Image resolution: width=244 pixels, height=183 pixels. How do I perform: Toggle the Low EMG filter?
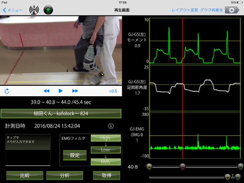[x=106, y=150]
